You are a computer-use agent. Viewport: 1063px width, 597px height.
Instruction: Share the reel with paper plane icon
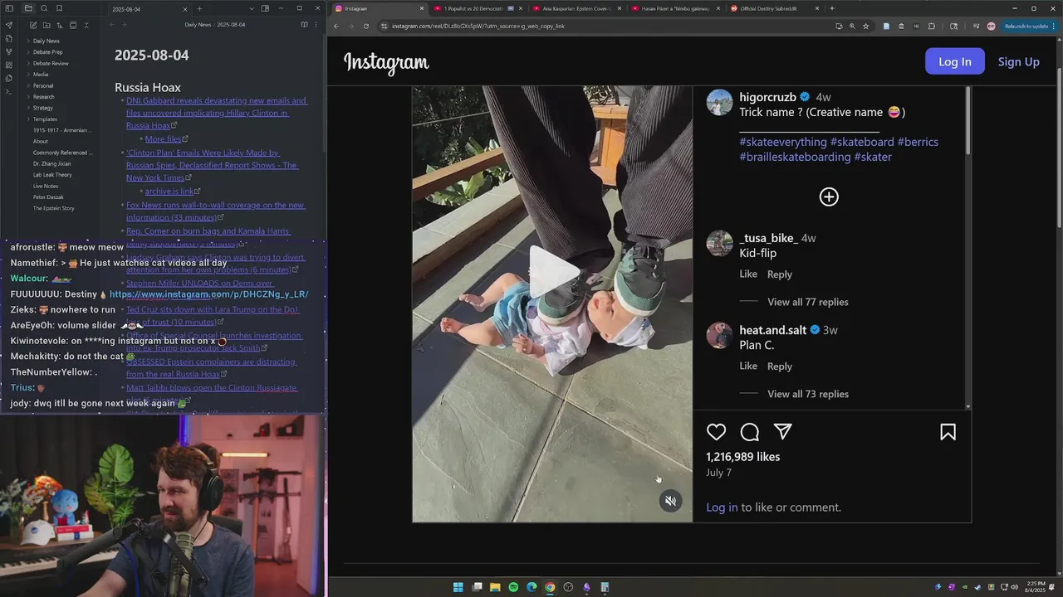click(x=783, y=432)
